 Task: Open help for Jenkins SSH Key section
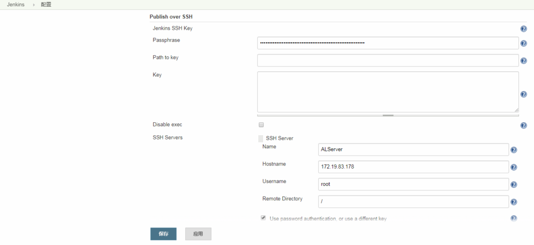point(523,30)
